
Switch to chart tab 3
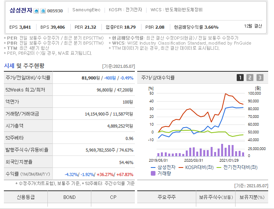click(260, 78)
